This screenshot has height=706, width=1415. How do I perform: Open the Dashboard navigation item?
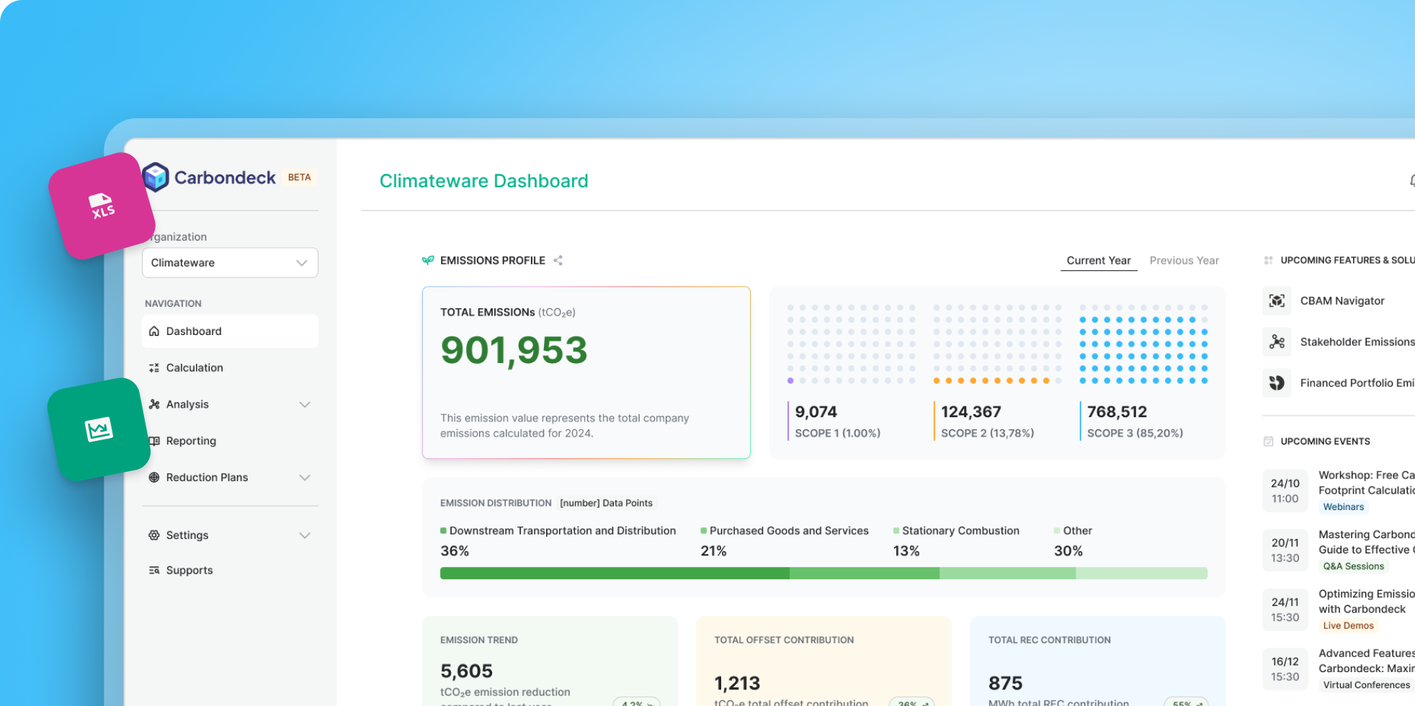point(230,331)
